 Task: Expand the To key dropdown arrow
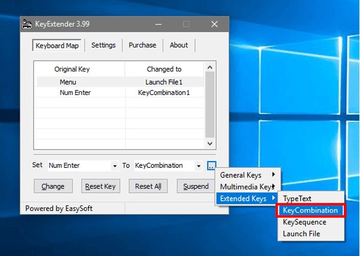[199, 166]
